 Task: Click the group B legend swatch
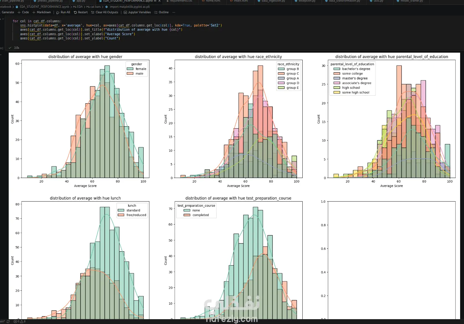coord(281,69)
